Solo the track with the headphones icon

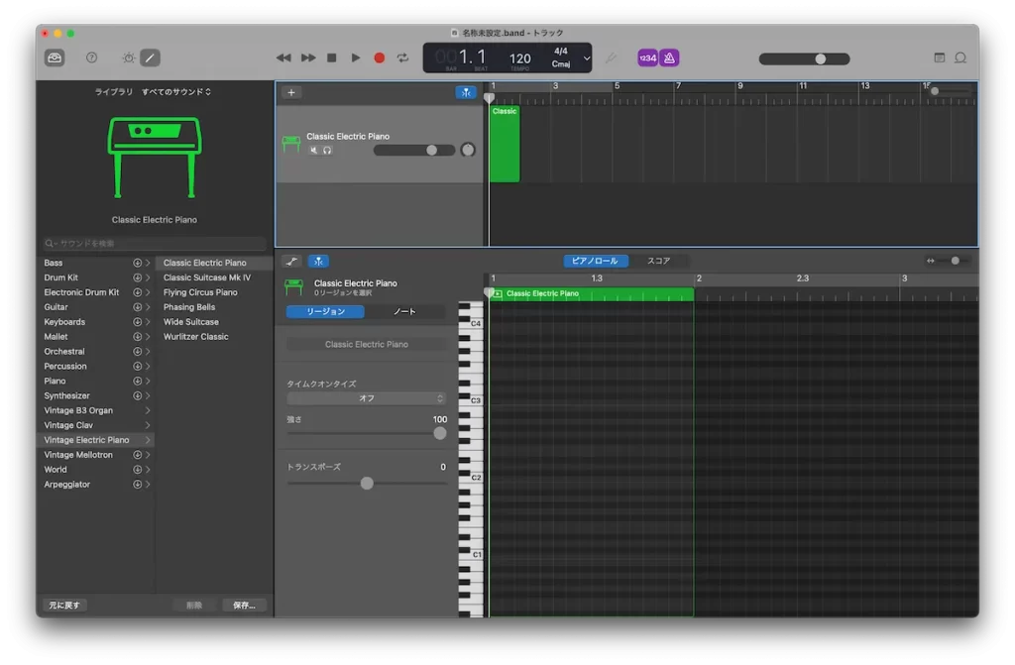pos(327,151)
